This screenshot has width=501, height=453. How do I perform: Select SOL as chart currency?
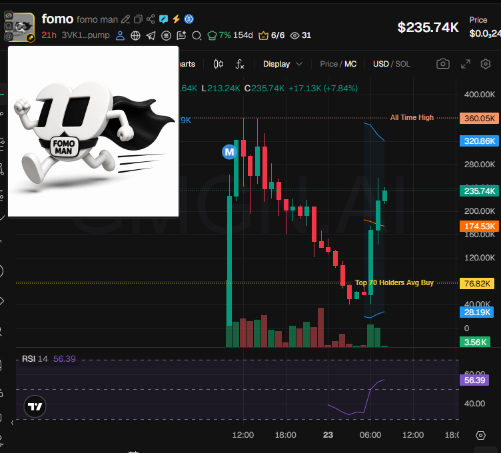403,64
